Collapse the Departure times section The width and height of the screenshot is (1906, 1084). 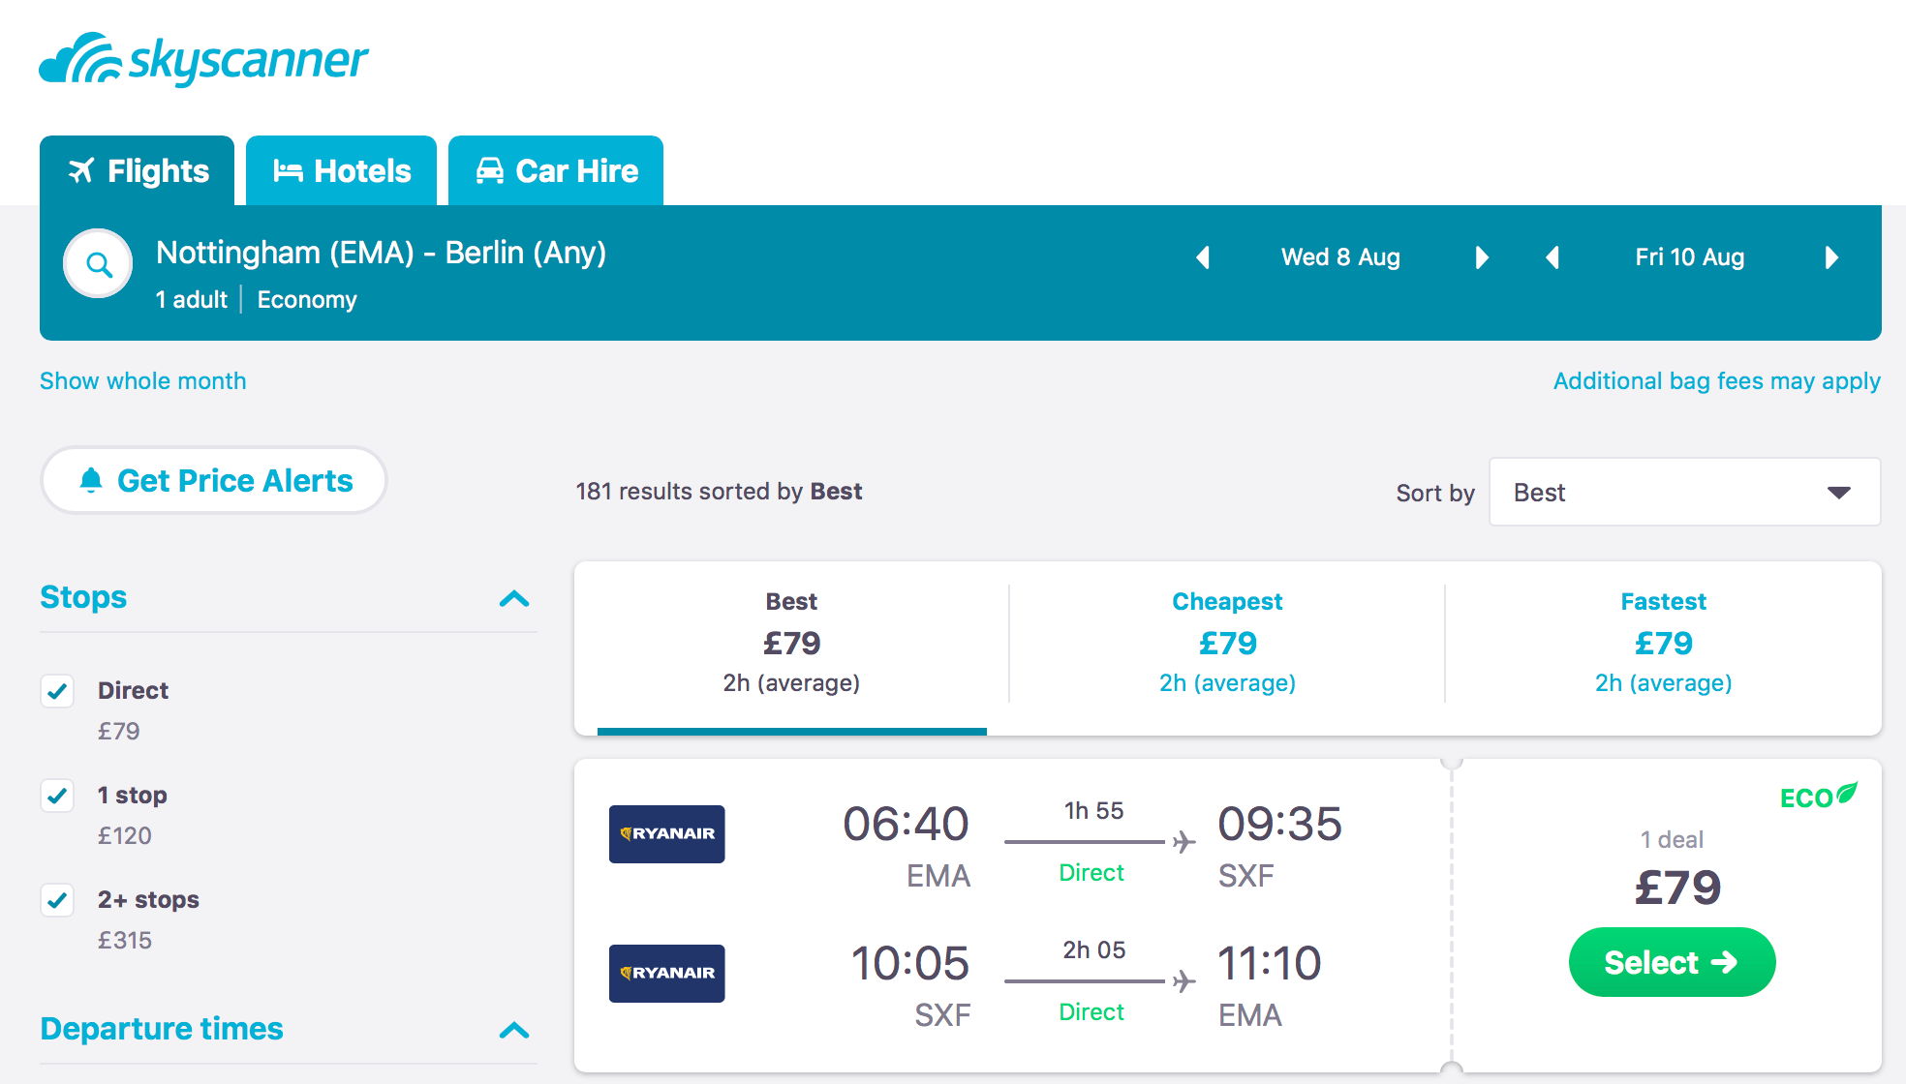pyautogui.click(x=514, y=1030)
